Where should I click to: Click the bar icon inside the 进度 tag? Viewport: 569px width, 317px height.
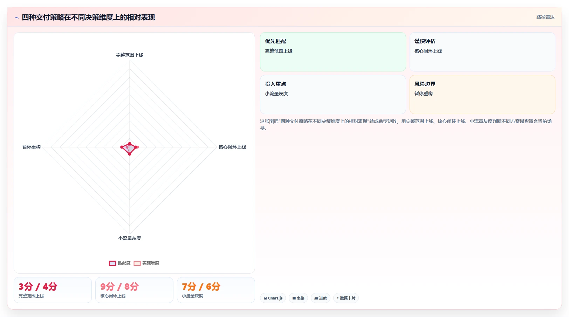tap(316, 298)
